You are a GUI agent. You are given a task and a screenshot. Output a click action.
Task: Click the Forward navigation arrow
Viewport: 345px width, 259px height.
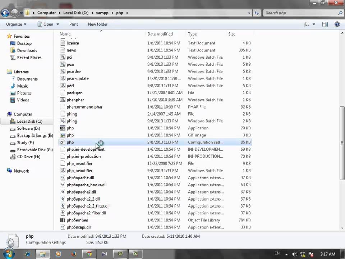[14, 13]
